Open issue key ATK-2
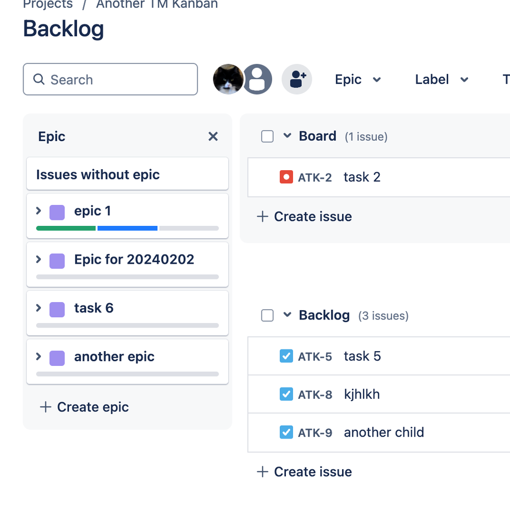510x507 pixels. [x=315, y=178]
